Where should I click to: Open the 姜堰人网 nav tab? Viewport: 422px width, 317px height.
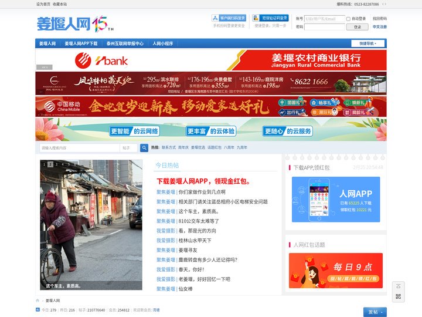pyautogui.click(x=47, y=43)
